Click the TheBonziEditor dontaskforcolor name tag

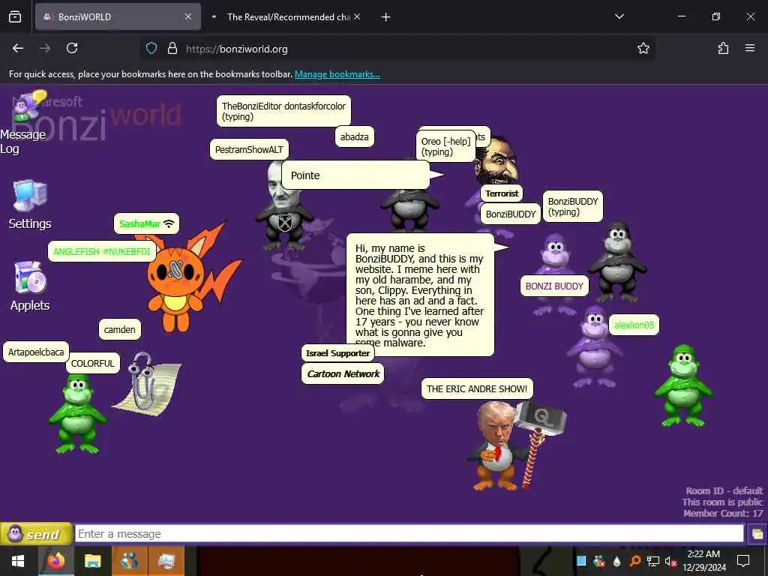coord(283,111)
